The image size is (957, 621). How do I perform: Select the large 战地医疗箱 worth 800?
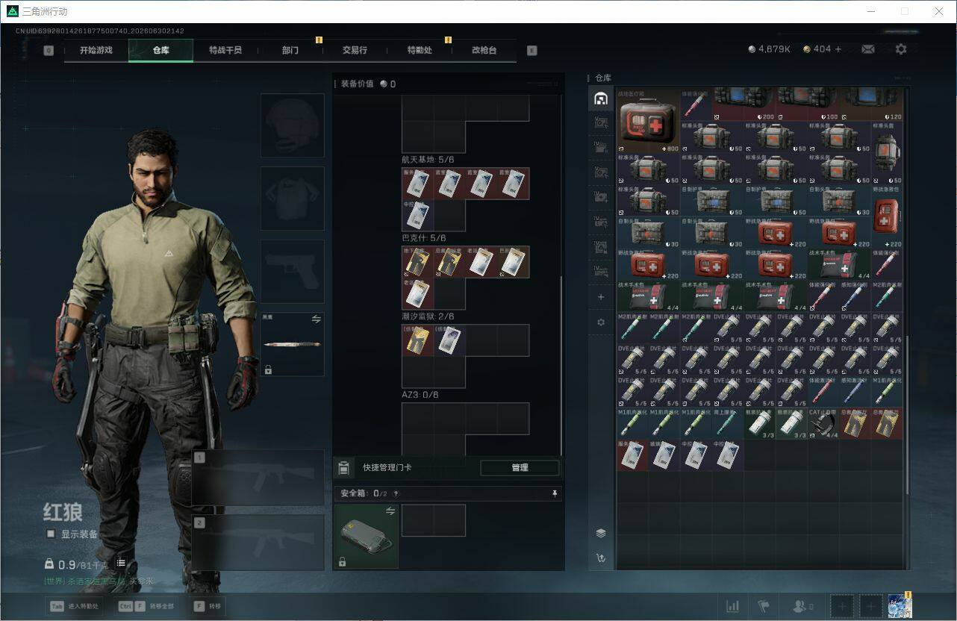click(x=649, y=121)
